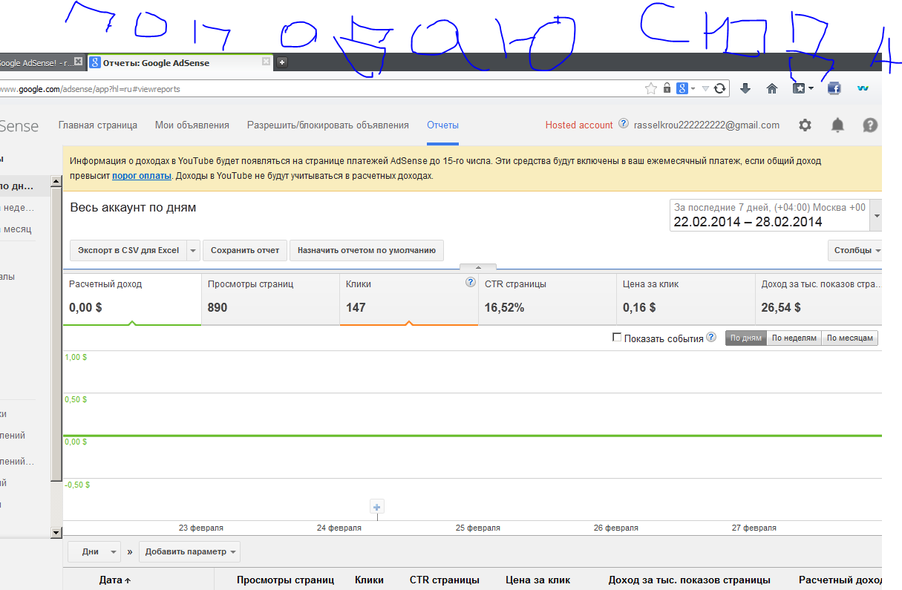
Task: Switch to first Google AdSense browser tab
Action: (36, 62)
